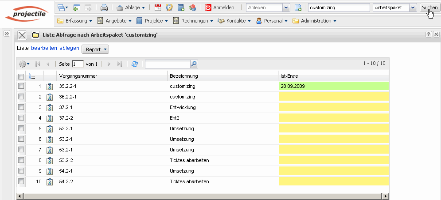
Task: Open the Report dropdown button
Action: pos(95,49)
